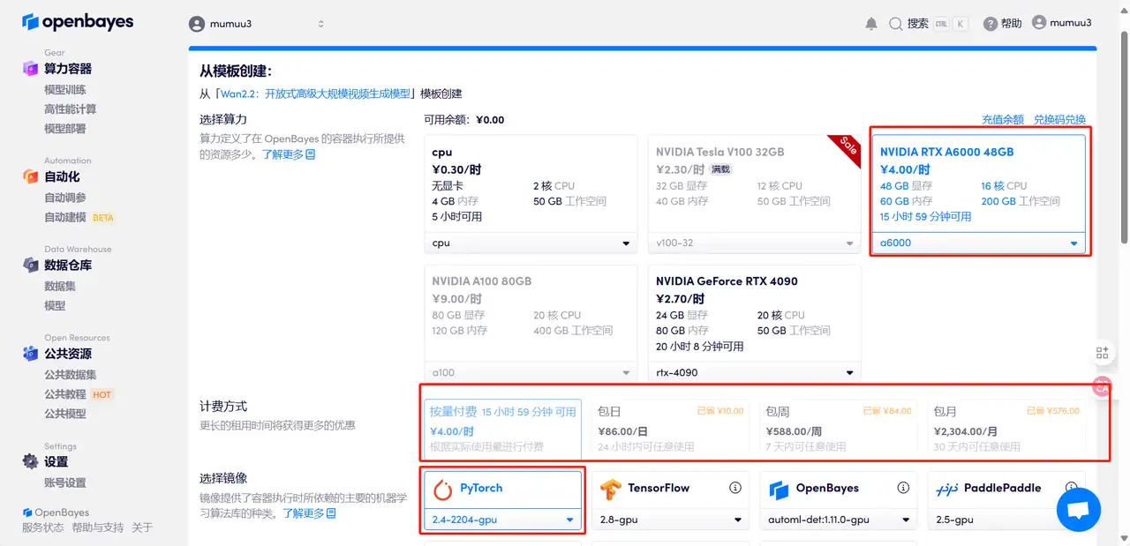Viewport: 1130px width, 546px height.
Task: Open 自动调参 sidebar item
Action: pos(65,198)
